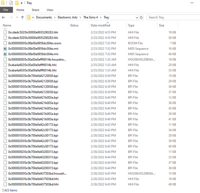Open the Home ribbon tab
Screen dimensions: 200x193
point(20,10)
